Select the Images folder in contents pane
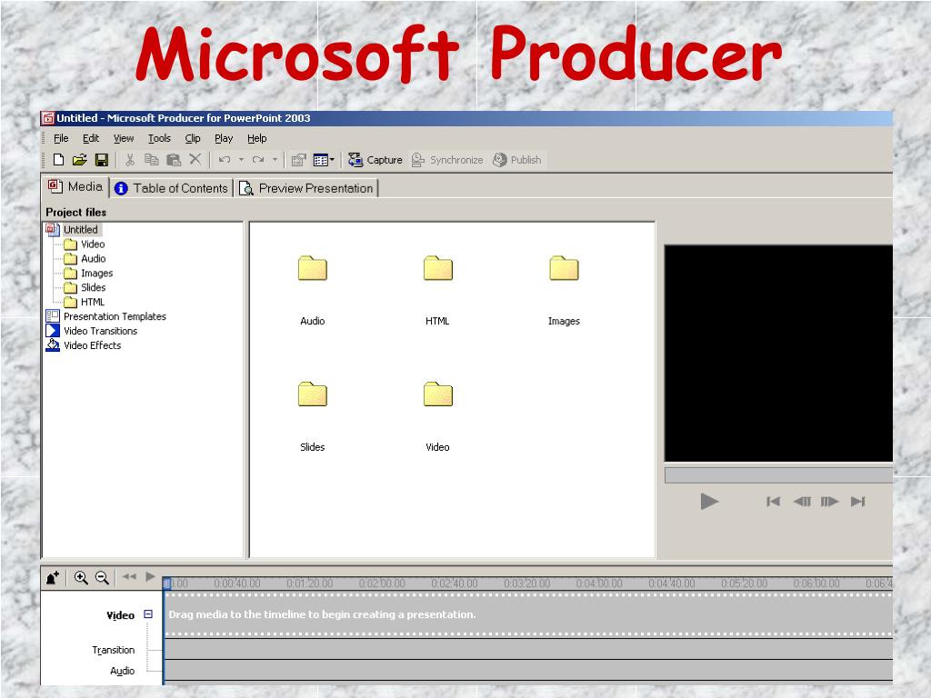 point(564,291)
